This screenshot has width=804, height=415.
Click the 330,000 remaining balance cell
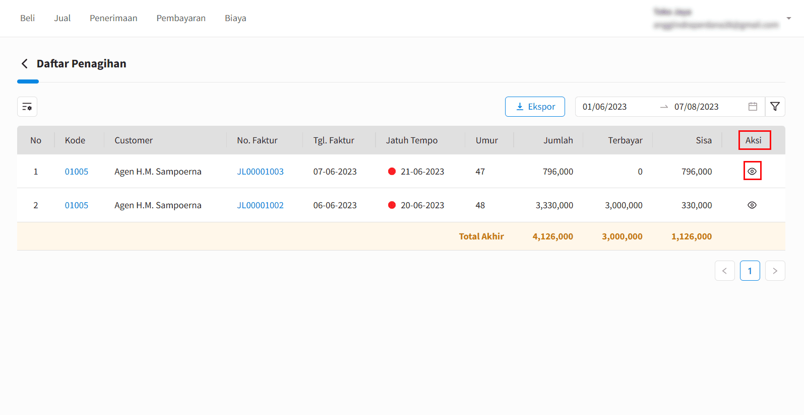pos(697,205)
